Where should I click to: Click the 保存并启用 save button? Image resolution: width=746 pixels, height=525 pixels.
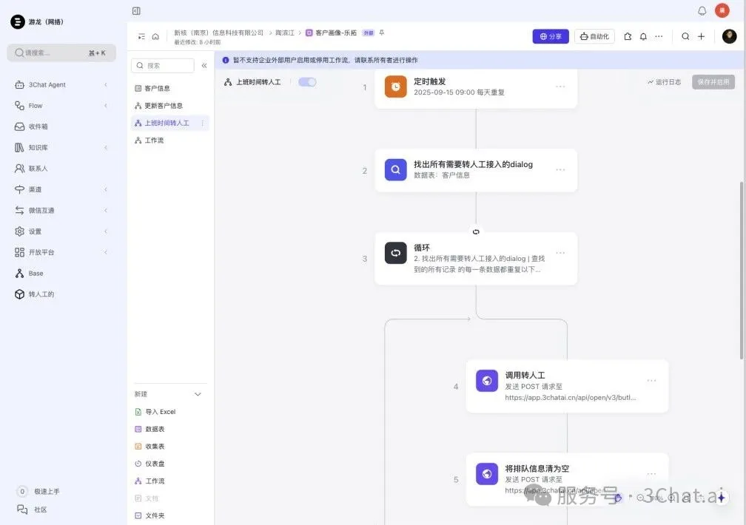coord(713,81)
